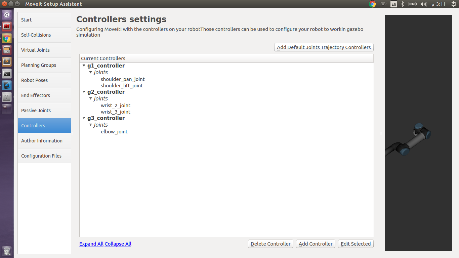Click the Delete Controller button
This screenshot has height=258, width=459.
click(x=270, y=244)
